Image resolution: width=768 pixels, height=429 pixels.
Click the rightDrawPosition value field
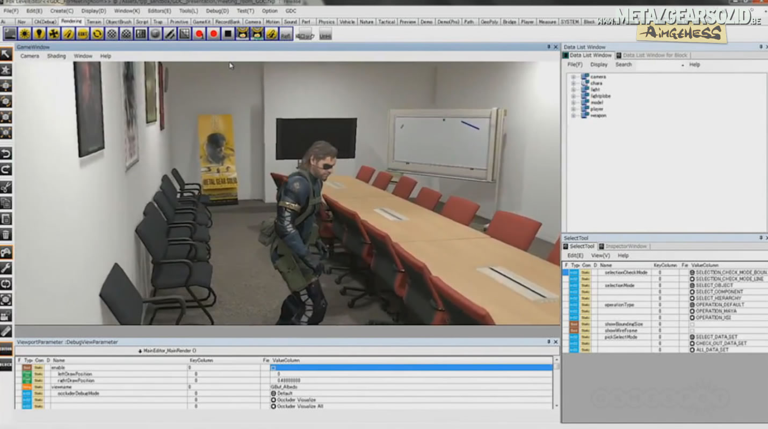tap(411, 380)
